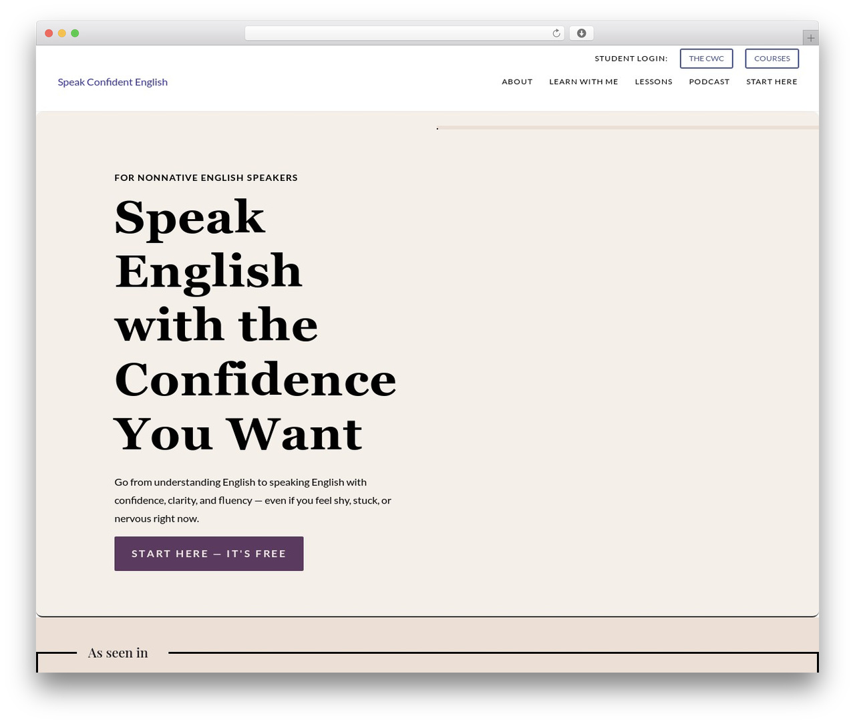This screenshot has width=855, height=724.
Task: Click the 'Speak English with the Confidence' headline
Action: point(255,325)
